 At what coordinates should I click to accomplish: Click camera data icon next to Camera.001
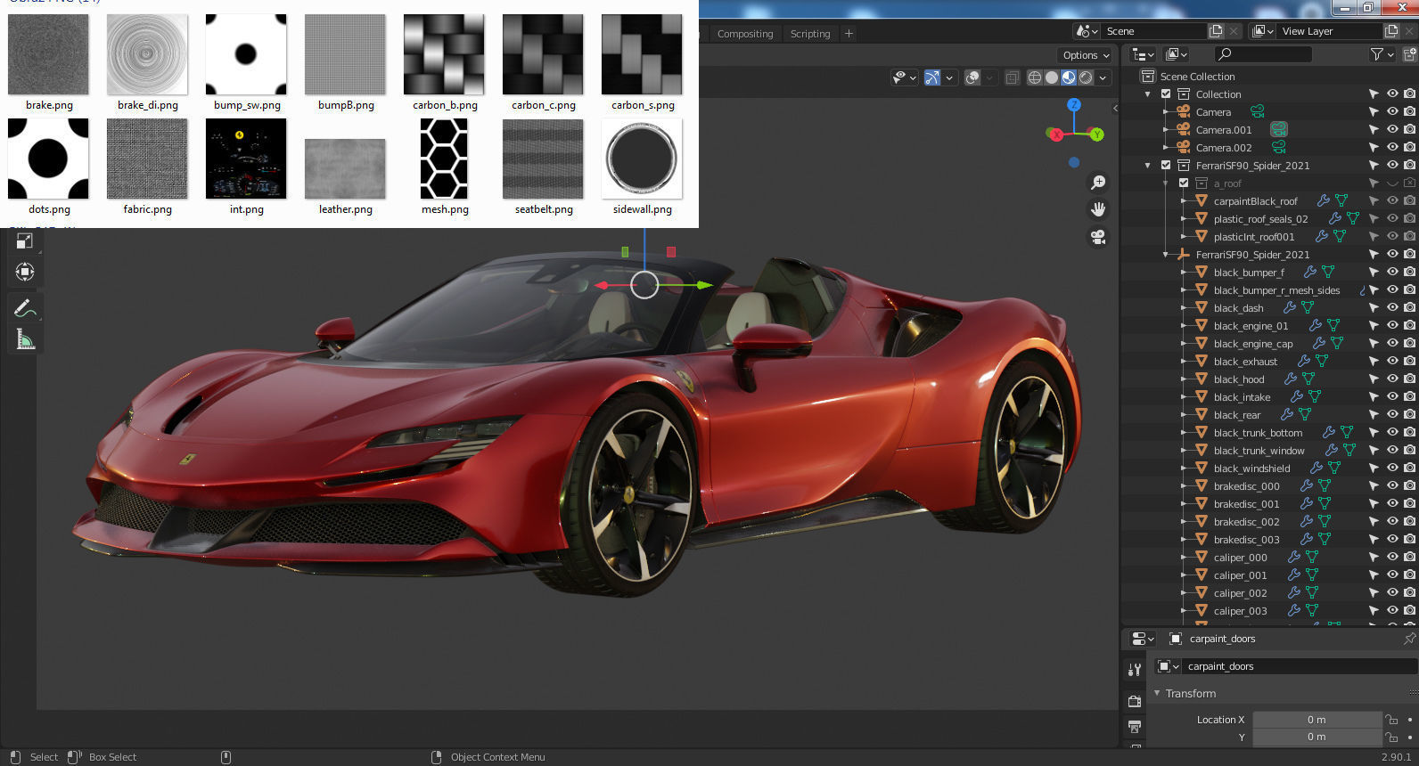pyautogui.click(x=1279, y=129)
